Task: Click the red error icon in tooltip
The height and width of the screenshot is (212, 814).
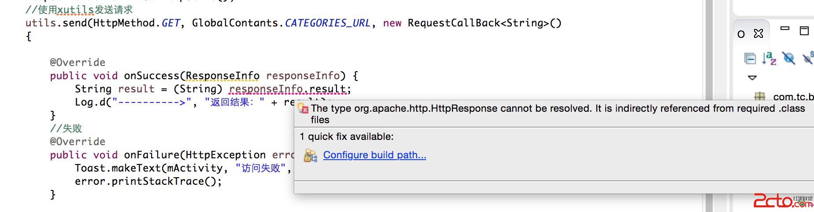Action: click(303, 109)
